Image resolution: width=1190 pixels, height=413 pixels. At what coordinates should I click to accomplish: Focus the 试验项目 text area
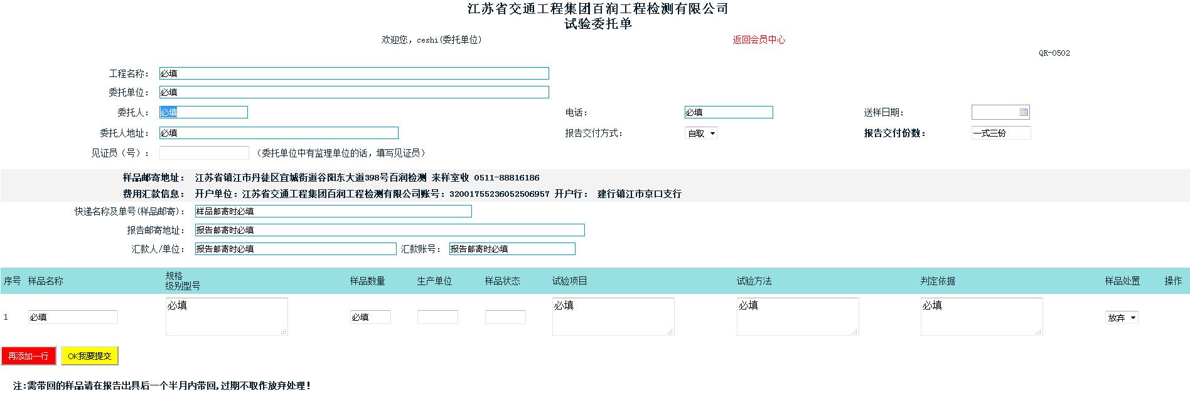pos(613,316)
